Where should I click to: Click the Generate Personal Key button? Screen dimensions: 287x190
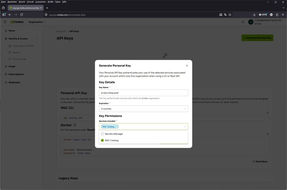[257, 38]
